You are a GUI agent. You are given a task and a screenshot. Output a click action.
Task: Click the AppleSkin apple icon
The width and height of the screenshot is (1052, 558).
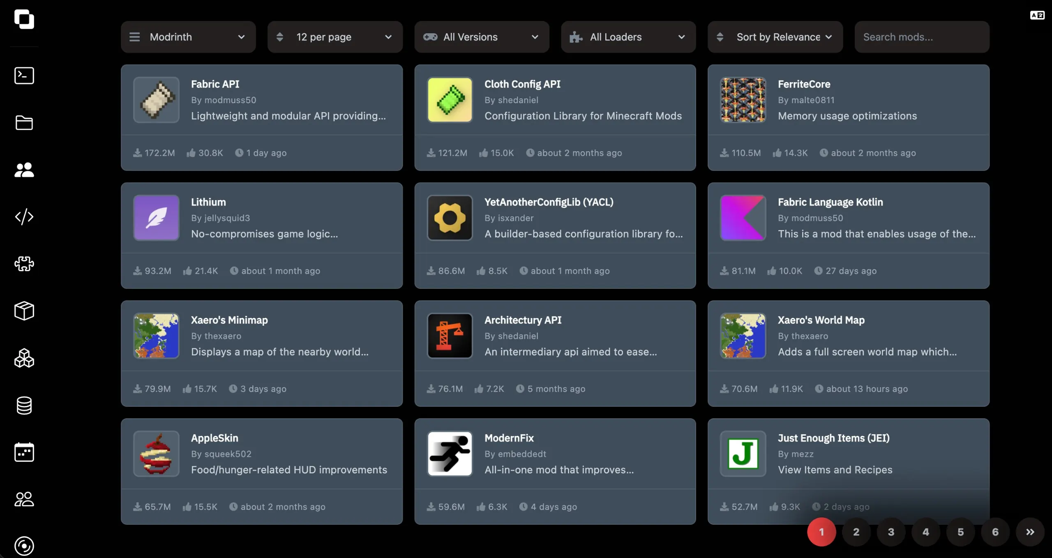tap(156, 454)
